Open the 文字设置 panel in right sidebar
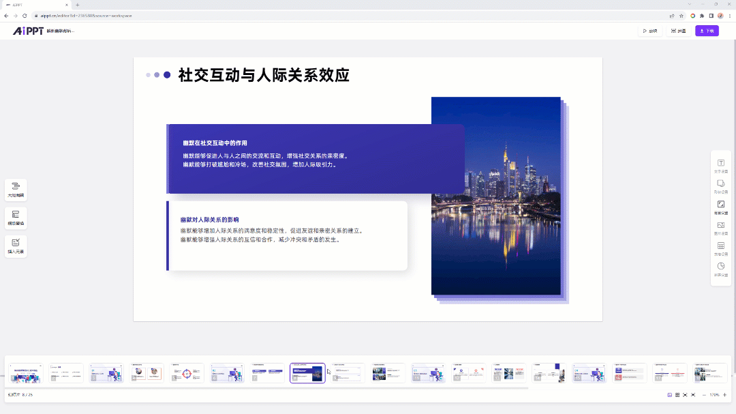The height and width of the screenshot is (414, 736). (721, 164)
